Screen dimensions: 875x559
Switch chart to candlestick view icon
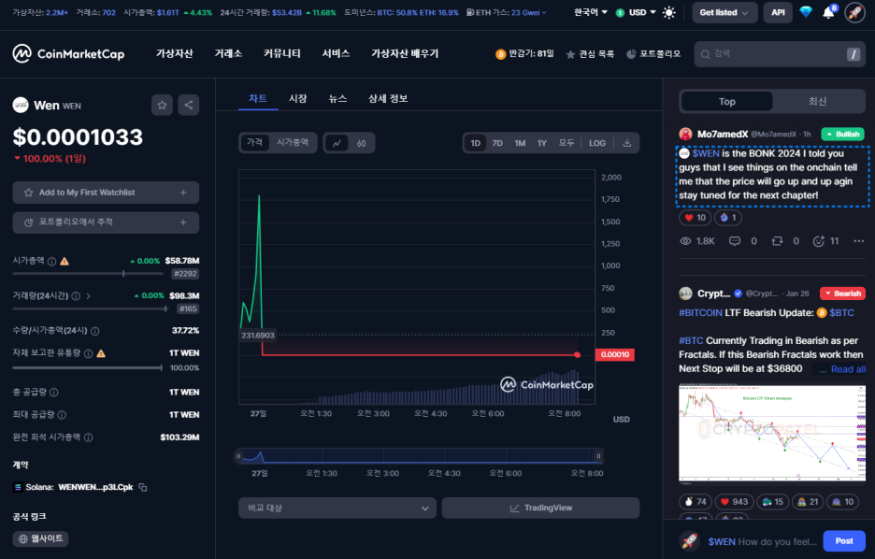[x=362, y=143]
